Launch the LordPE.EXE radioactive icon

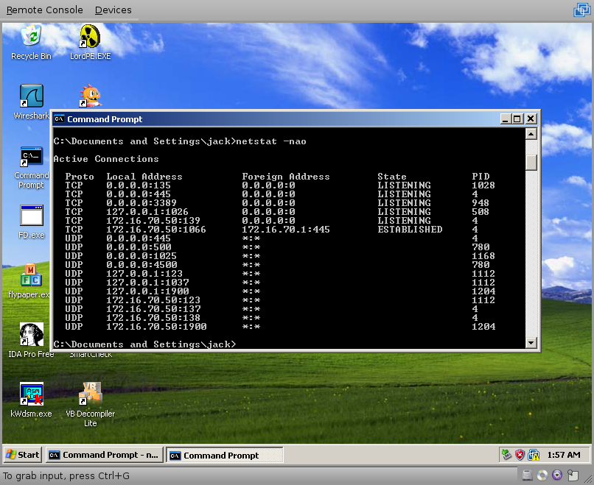[x=90, y=42]
